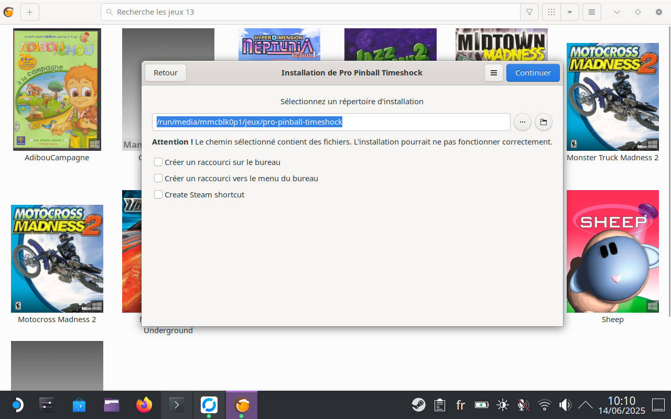Open the Wi-Fi networks tray icon

coord(545,405)
